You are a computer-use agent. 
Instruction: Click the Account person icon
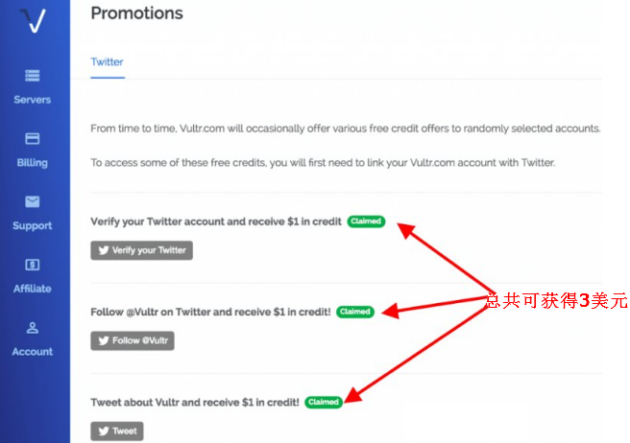tap(33, 328)
